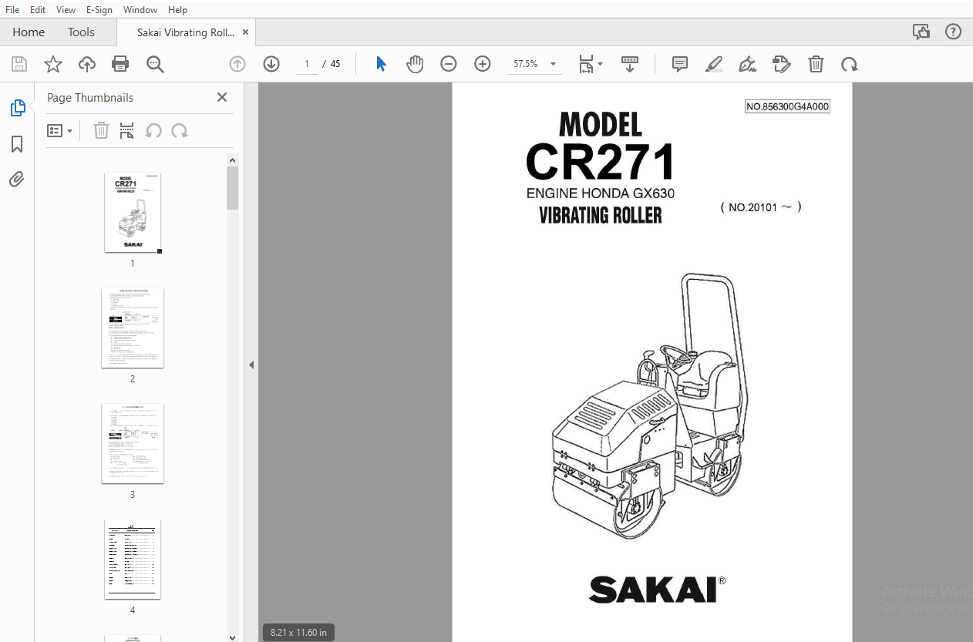The height and width of the screenshot is (642, 973).
Task: Open the File menu
Action: click(x=12, y=10)
